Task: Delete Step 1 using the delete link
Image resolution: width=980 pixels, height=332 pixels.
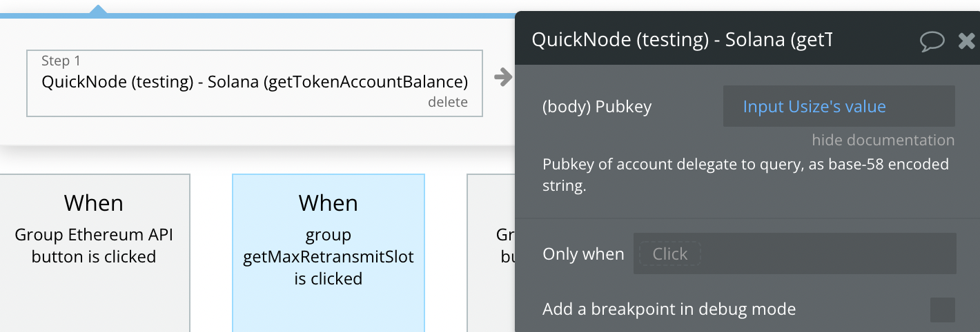Action: tap(448, 102)
